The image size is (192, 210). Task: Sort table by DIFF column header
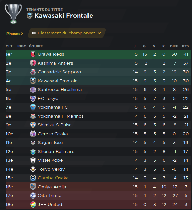[x=174, y=46]
